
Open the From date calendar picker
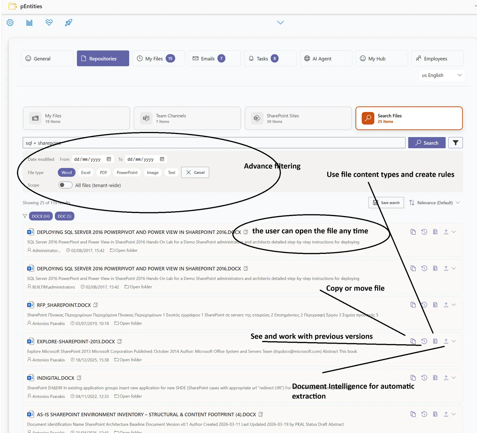click(x=109, y=159)
